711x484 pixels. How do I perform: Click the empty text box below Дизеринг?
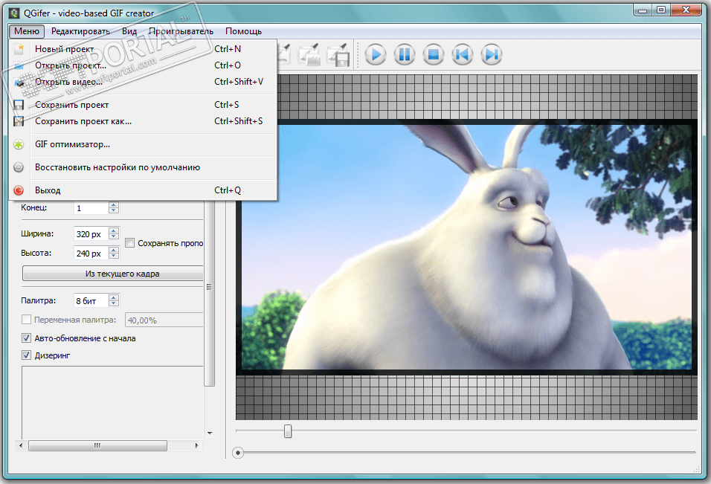pos(112,402)
